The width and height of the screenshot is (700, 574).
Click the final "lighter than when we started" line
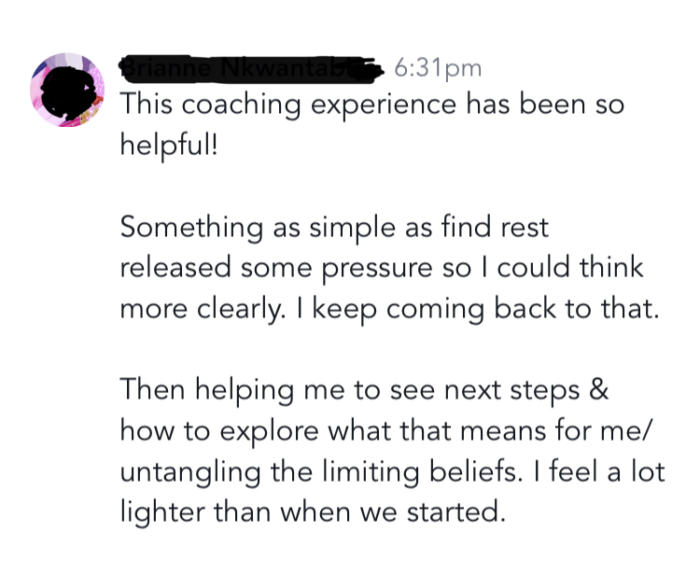[x=313, y=512]
